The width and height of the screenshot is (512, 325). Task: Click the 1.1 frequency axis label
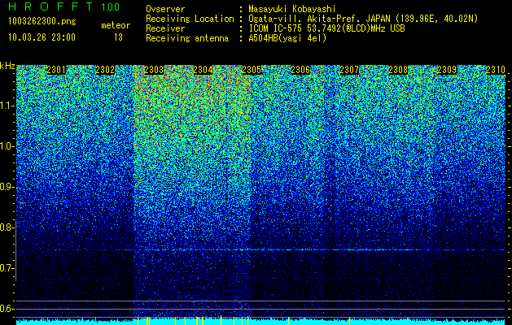click(7, 106)
